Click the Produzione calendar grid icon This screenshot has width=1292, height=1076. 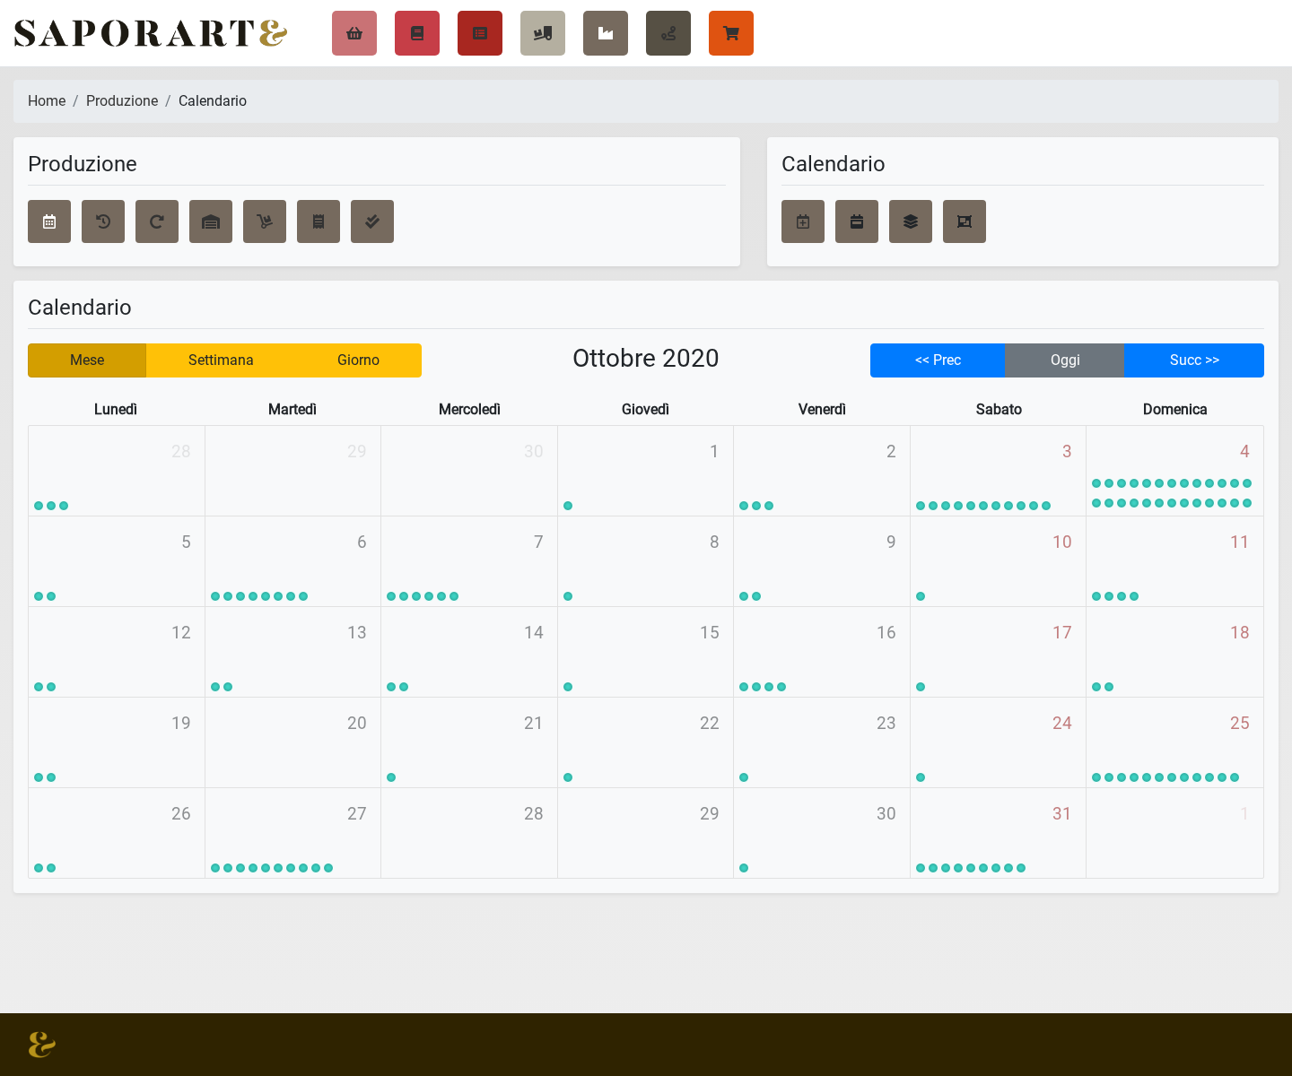(49, 221)
